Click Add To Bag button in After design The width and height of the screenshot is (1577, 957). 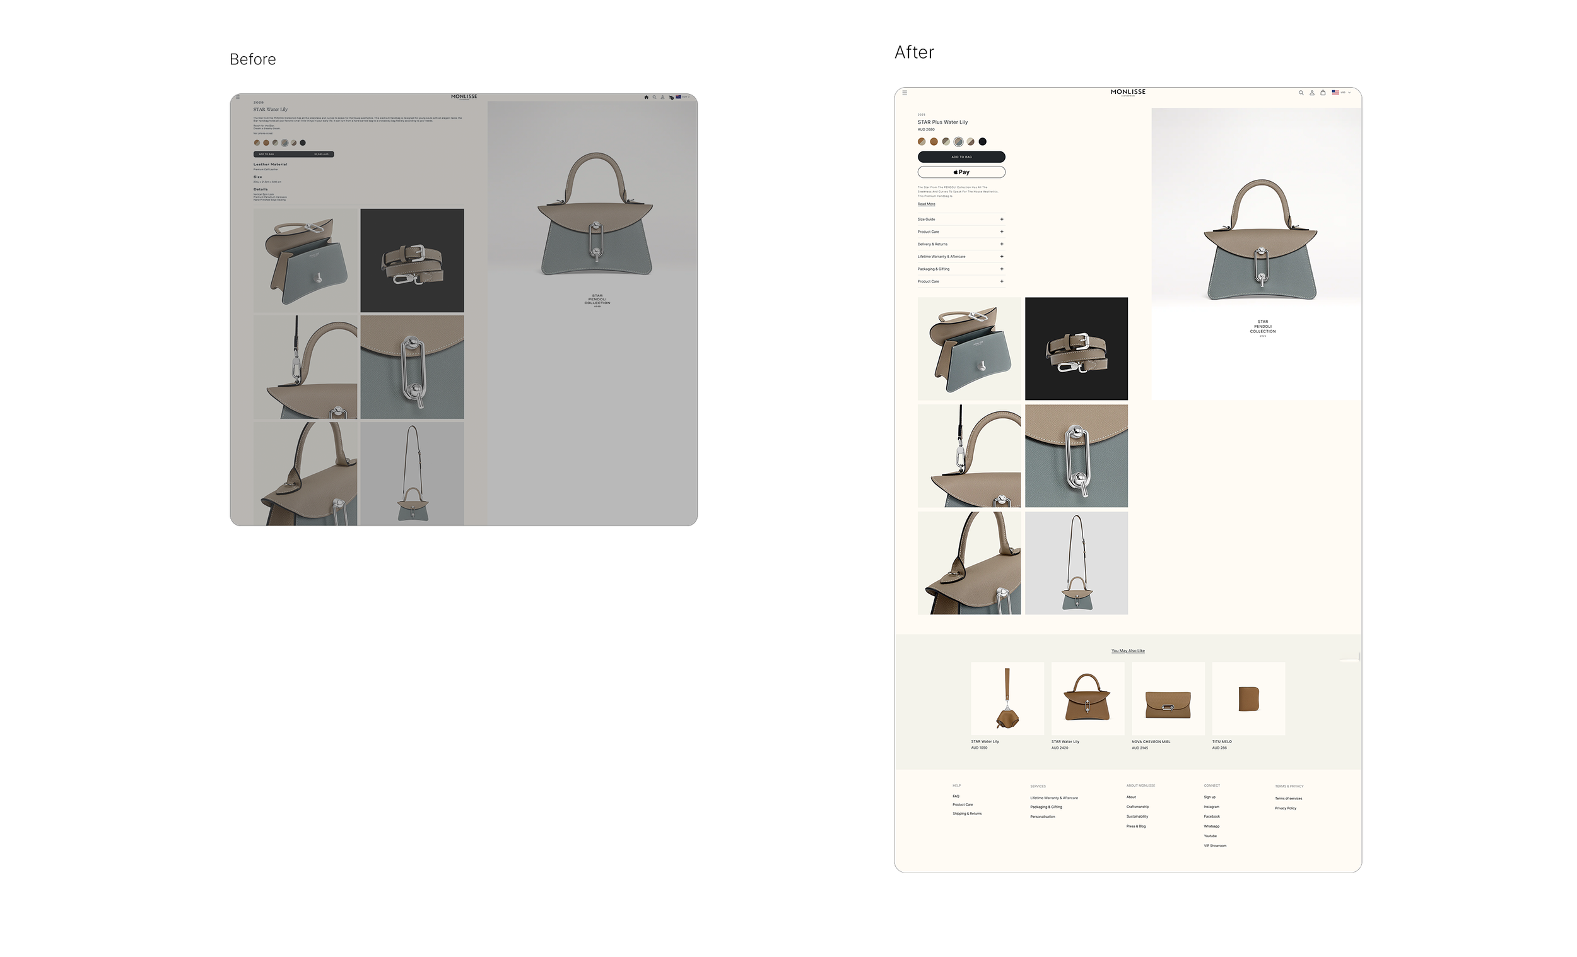(961, 157)
